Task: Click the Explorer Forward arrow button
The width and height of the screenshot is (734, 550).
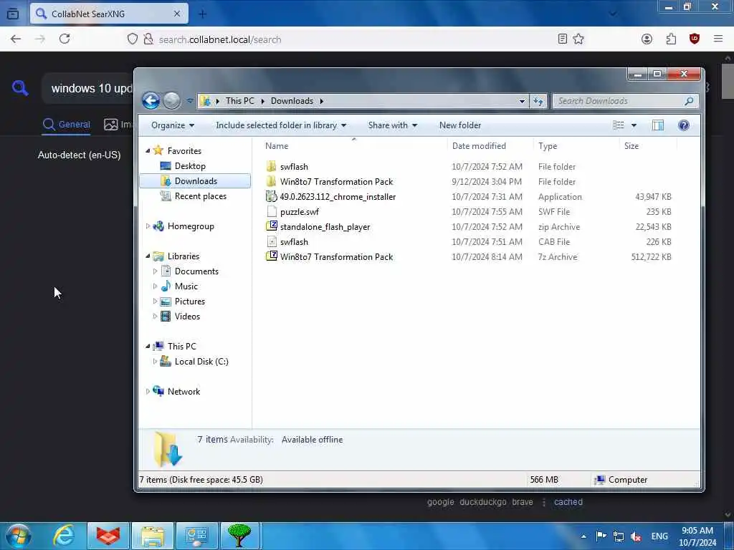Action: pyautogui.click(x=172, y=100)
